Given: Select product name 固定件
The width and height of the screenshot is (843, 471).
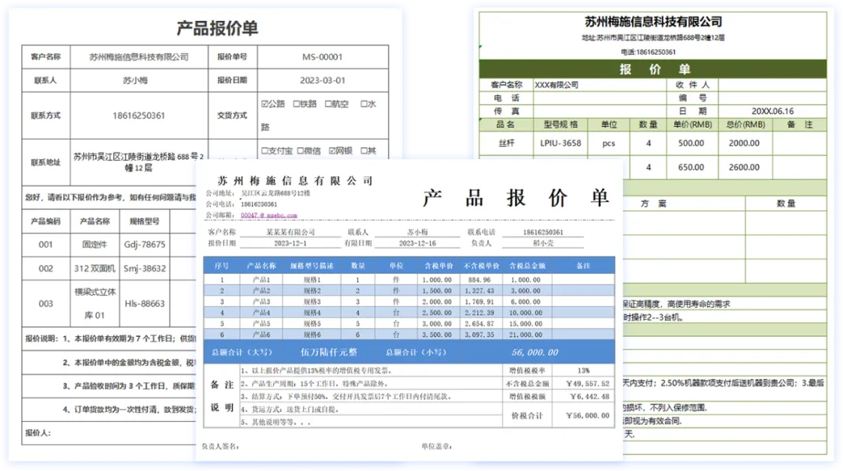Looking at the screenshot, I should pos(94,244).
